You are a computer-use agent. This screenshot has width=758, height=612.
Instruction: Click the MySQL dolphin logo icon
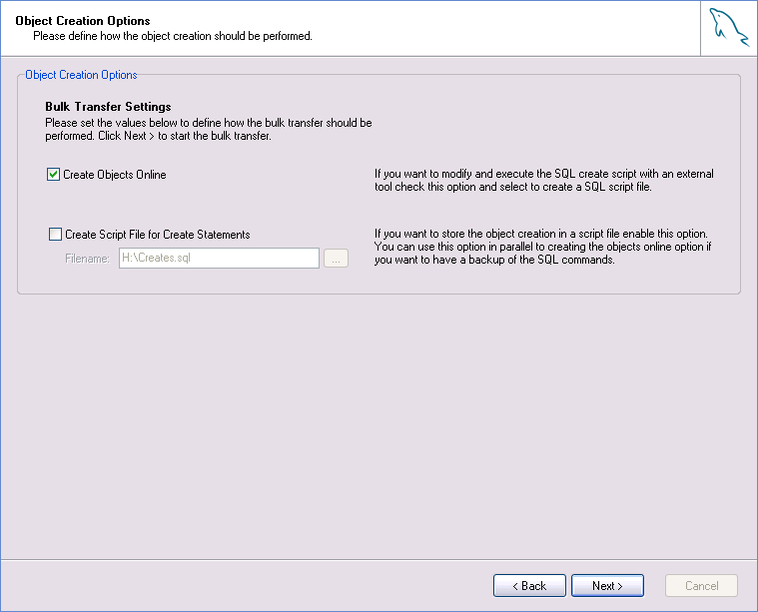click(x=728, y=28)
